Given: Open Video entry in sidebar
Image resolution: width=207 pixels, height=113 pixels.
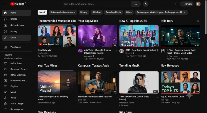Looking at the screenshot, I should 16,98.
